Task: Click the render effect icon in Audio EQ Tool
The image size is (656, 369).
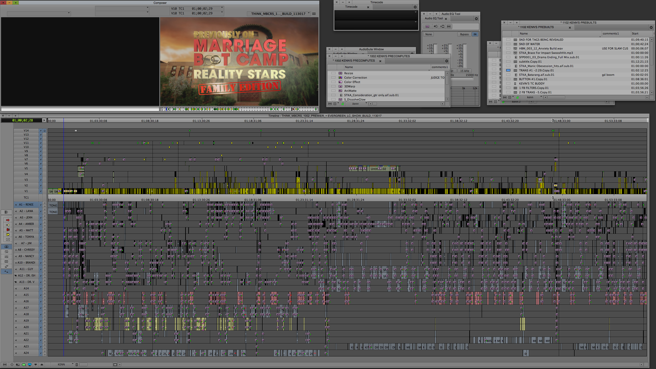Action: [x=442, y=26]
